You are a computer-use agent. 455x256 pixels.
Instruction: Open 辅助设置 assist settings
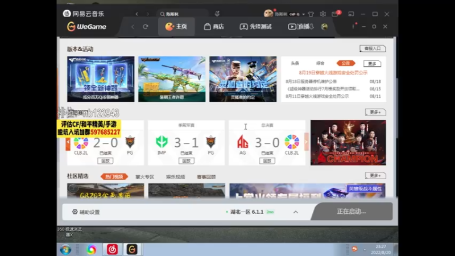(x=86, y=212)
